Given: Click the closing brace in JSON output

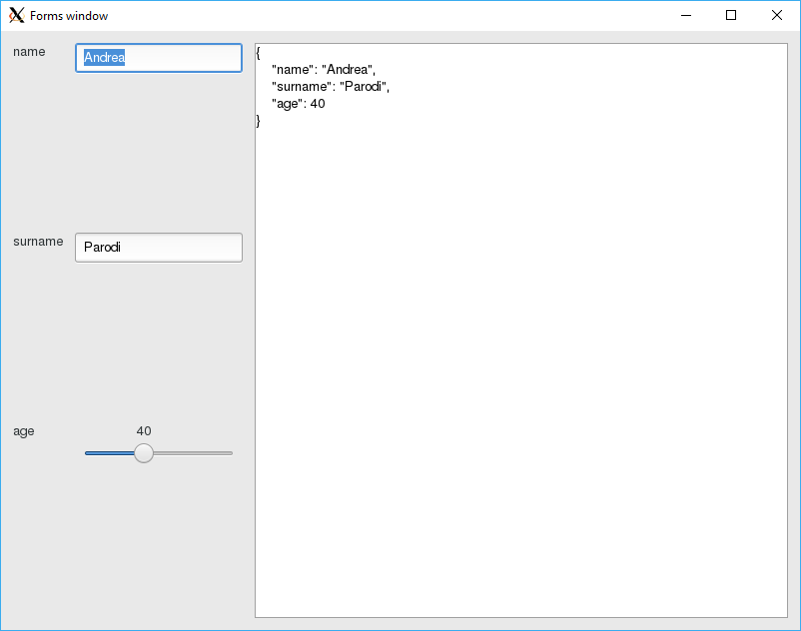Looking at the screenshot, I should pos(259,121).
